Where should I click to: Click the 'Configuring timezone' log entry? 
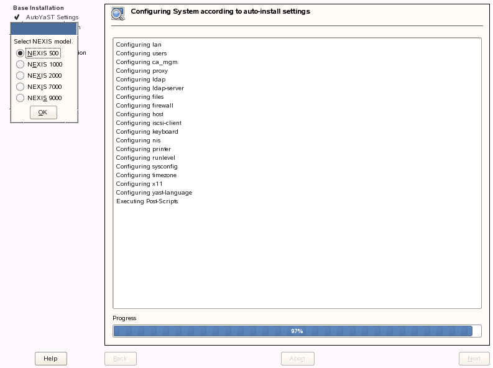[x=146, y=175]
